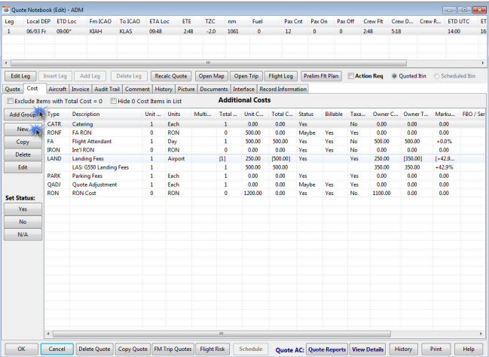This screenshot has height=357, width=489.
Task: Check the Action Req checkbox
Action: coord(351,76)
